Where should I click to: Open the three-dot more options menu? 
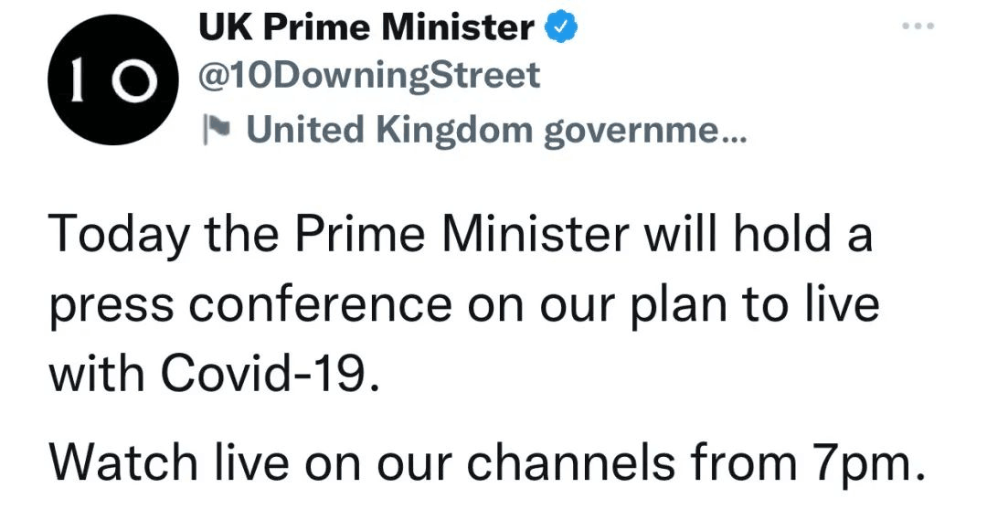[x=917, y=26]
